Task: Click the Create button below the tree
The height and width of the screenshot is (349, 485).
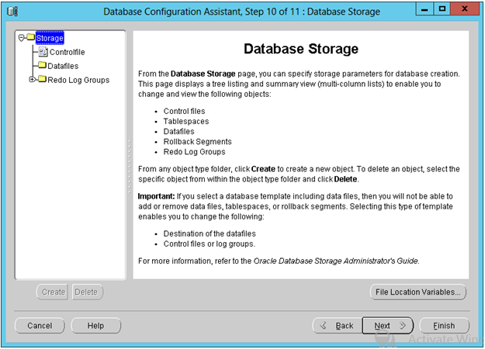Action: pos(53,292)
